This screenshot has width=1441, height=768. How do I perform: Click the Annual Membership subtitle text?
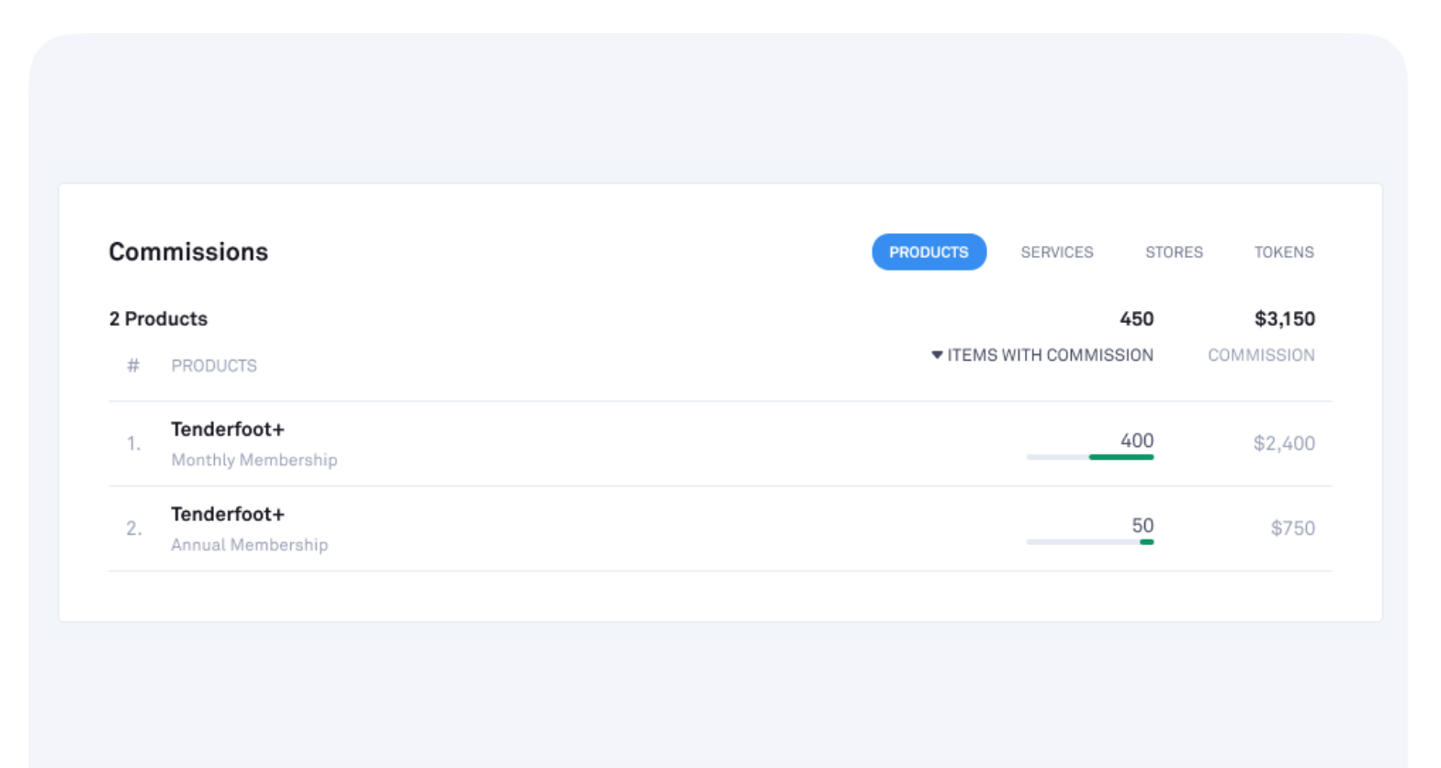pyautogui.click(x=249, y=545)
